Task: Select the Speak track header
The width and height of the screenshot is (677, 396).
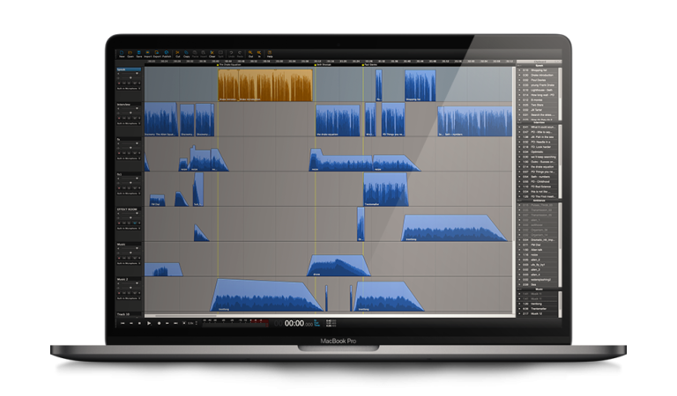Action: point(129,70)
